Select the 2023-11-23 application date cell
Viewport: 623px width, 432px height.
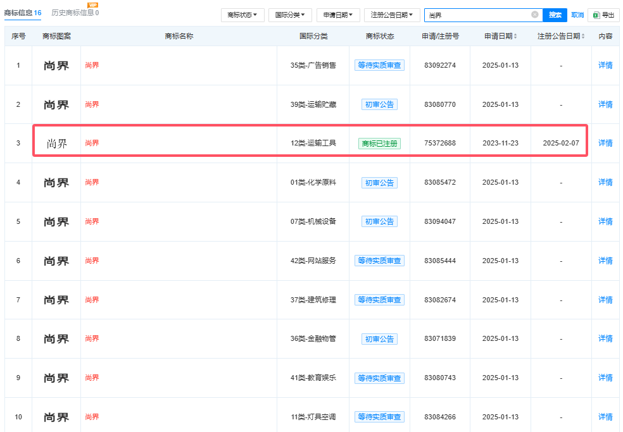point(500,143)
